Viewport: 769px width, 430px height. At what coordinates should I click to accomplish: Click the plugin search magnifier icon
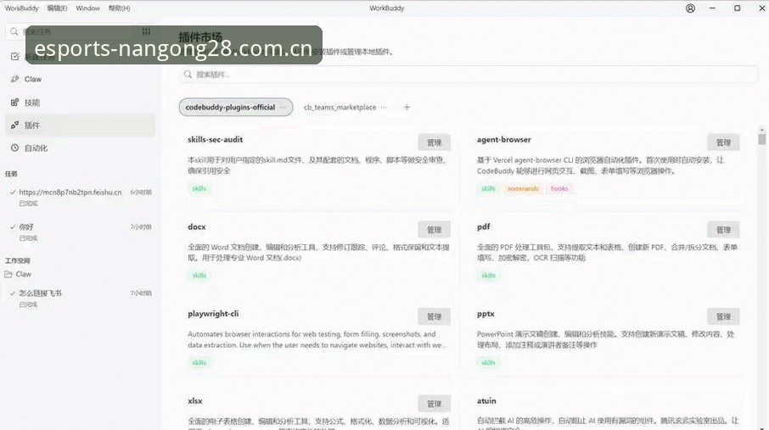click(188, 75)
